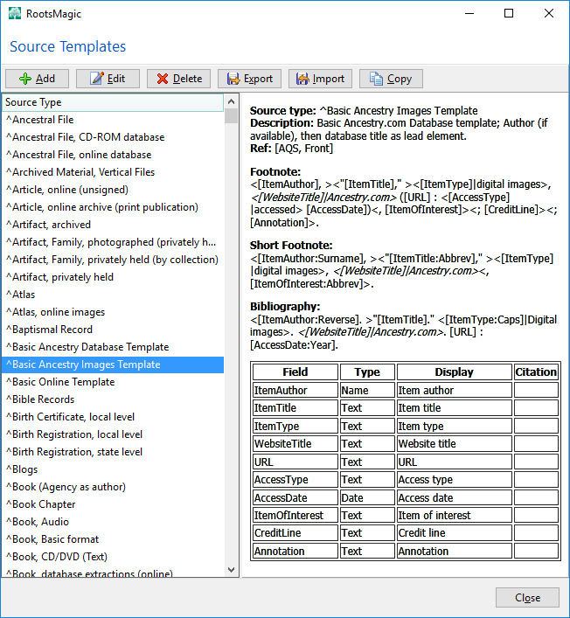Select ^Baptismal Record
Viewport: 570px width, 618px height.
click(113, 329)
